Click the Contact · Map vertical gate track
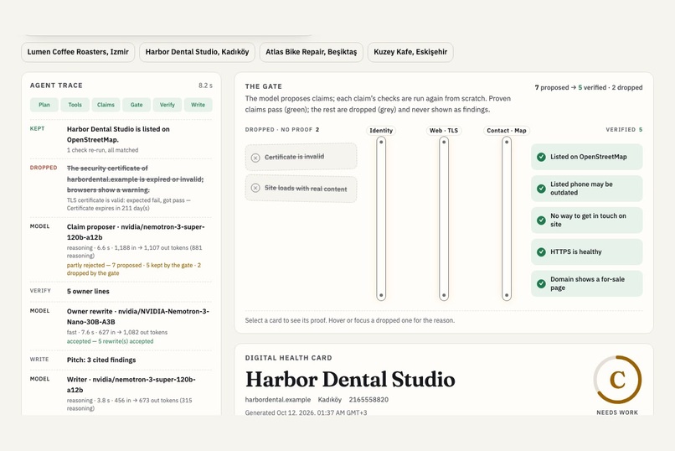This screenshot has width=675, height=451. [507, 219]
